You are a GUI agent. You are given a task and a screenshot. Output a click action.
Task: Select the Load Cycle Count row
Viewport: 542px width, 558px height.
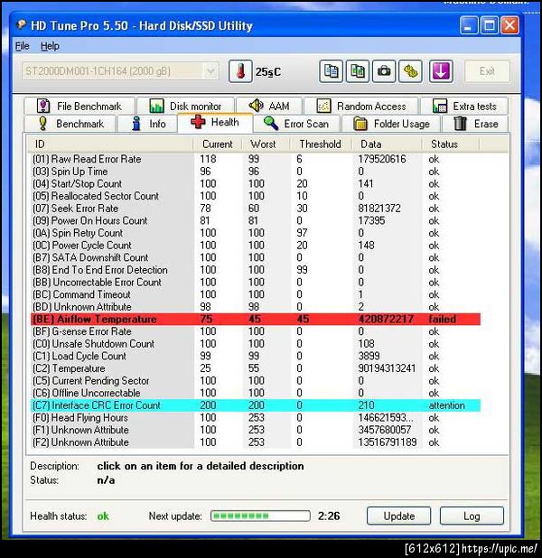256,357
